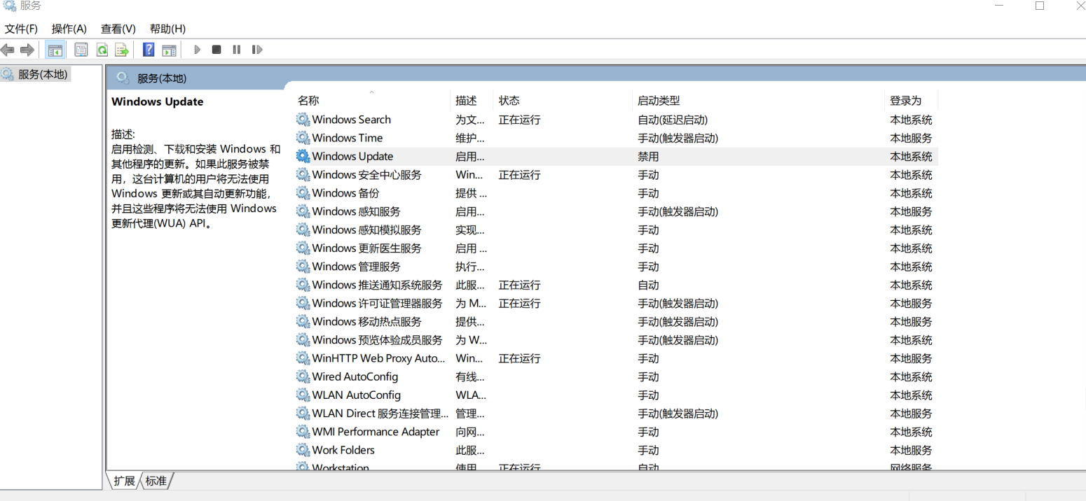The width and height of the screenshot is (1086, 501).
Task: Click 本地系统 logon of WMI Performance Adapter
Action: click(911, 432)
